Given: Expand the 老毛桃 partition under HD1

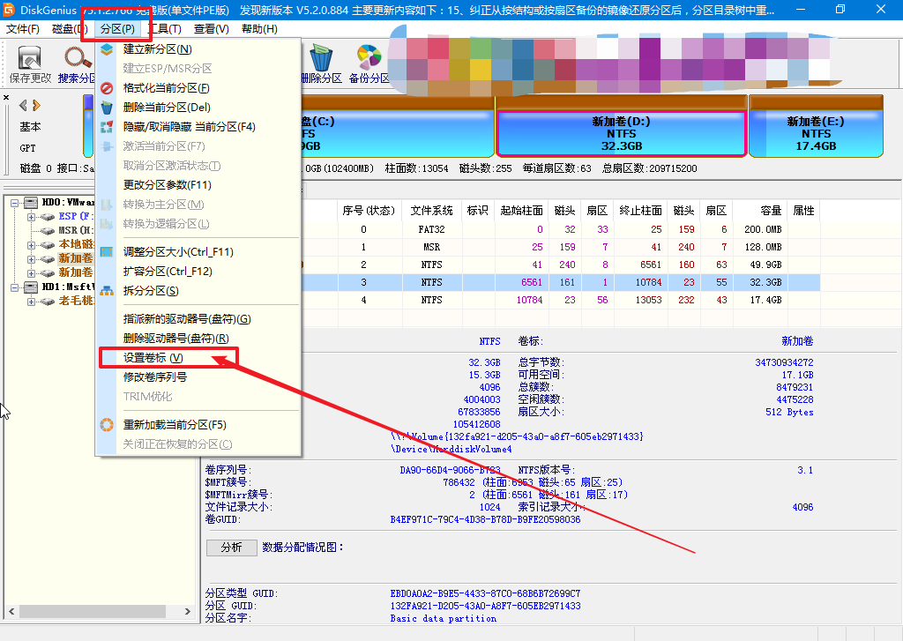Looking at the screenshot, I should (x=31, y=302).
